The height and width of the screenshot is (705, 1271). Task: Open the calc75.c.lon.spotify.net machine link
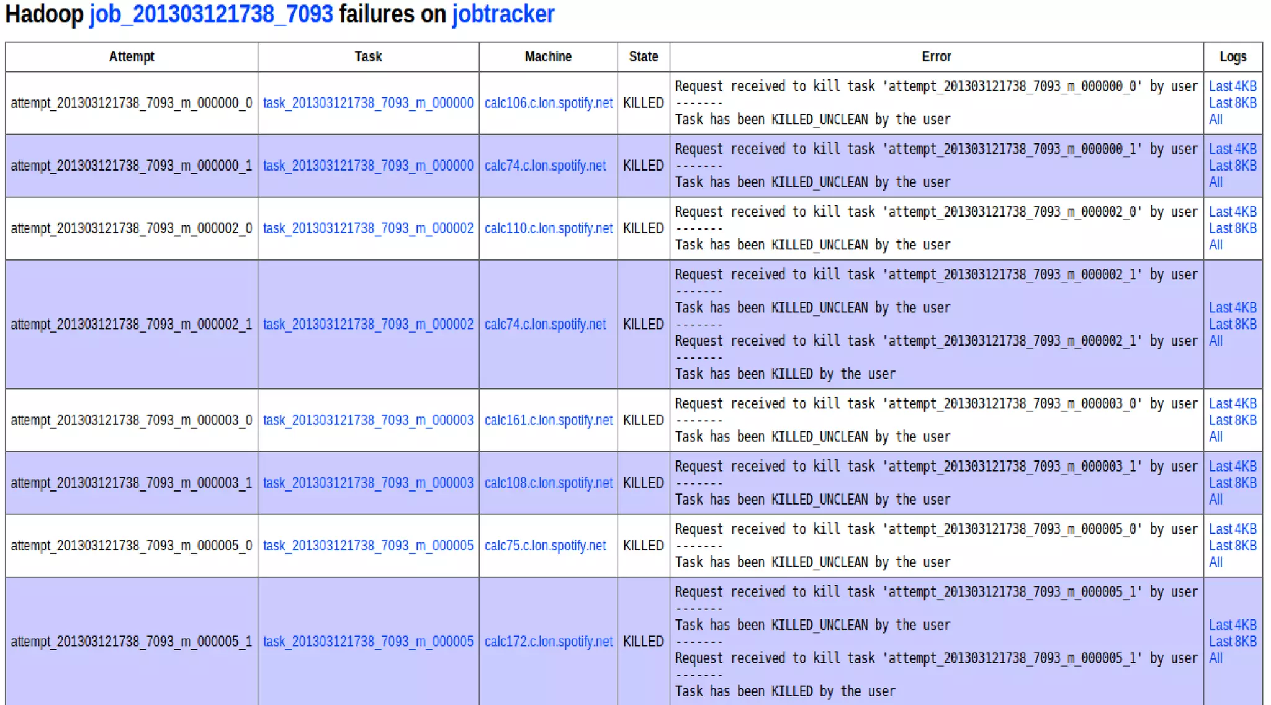click(x=544, y=546)
